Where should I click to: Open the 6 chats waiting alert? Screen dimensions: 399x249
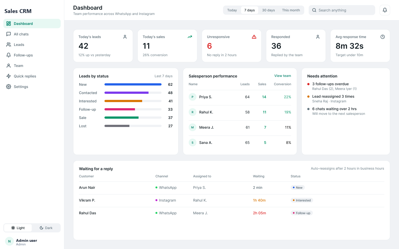(346, 111)
